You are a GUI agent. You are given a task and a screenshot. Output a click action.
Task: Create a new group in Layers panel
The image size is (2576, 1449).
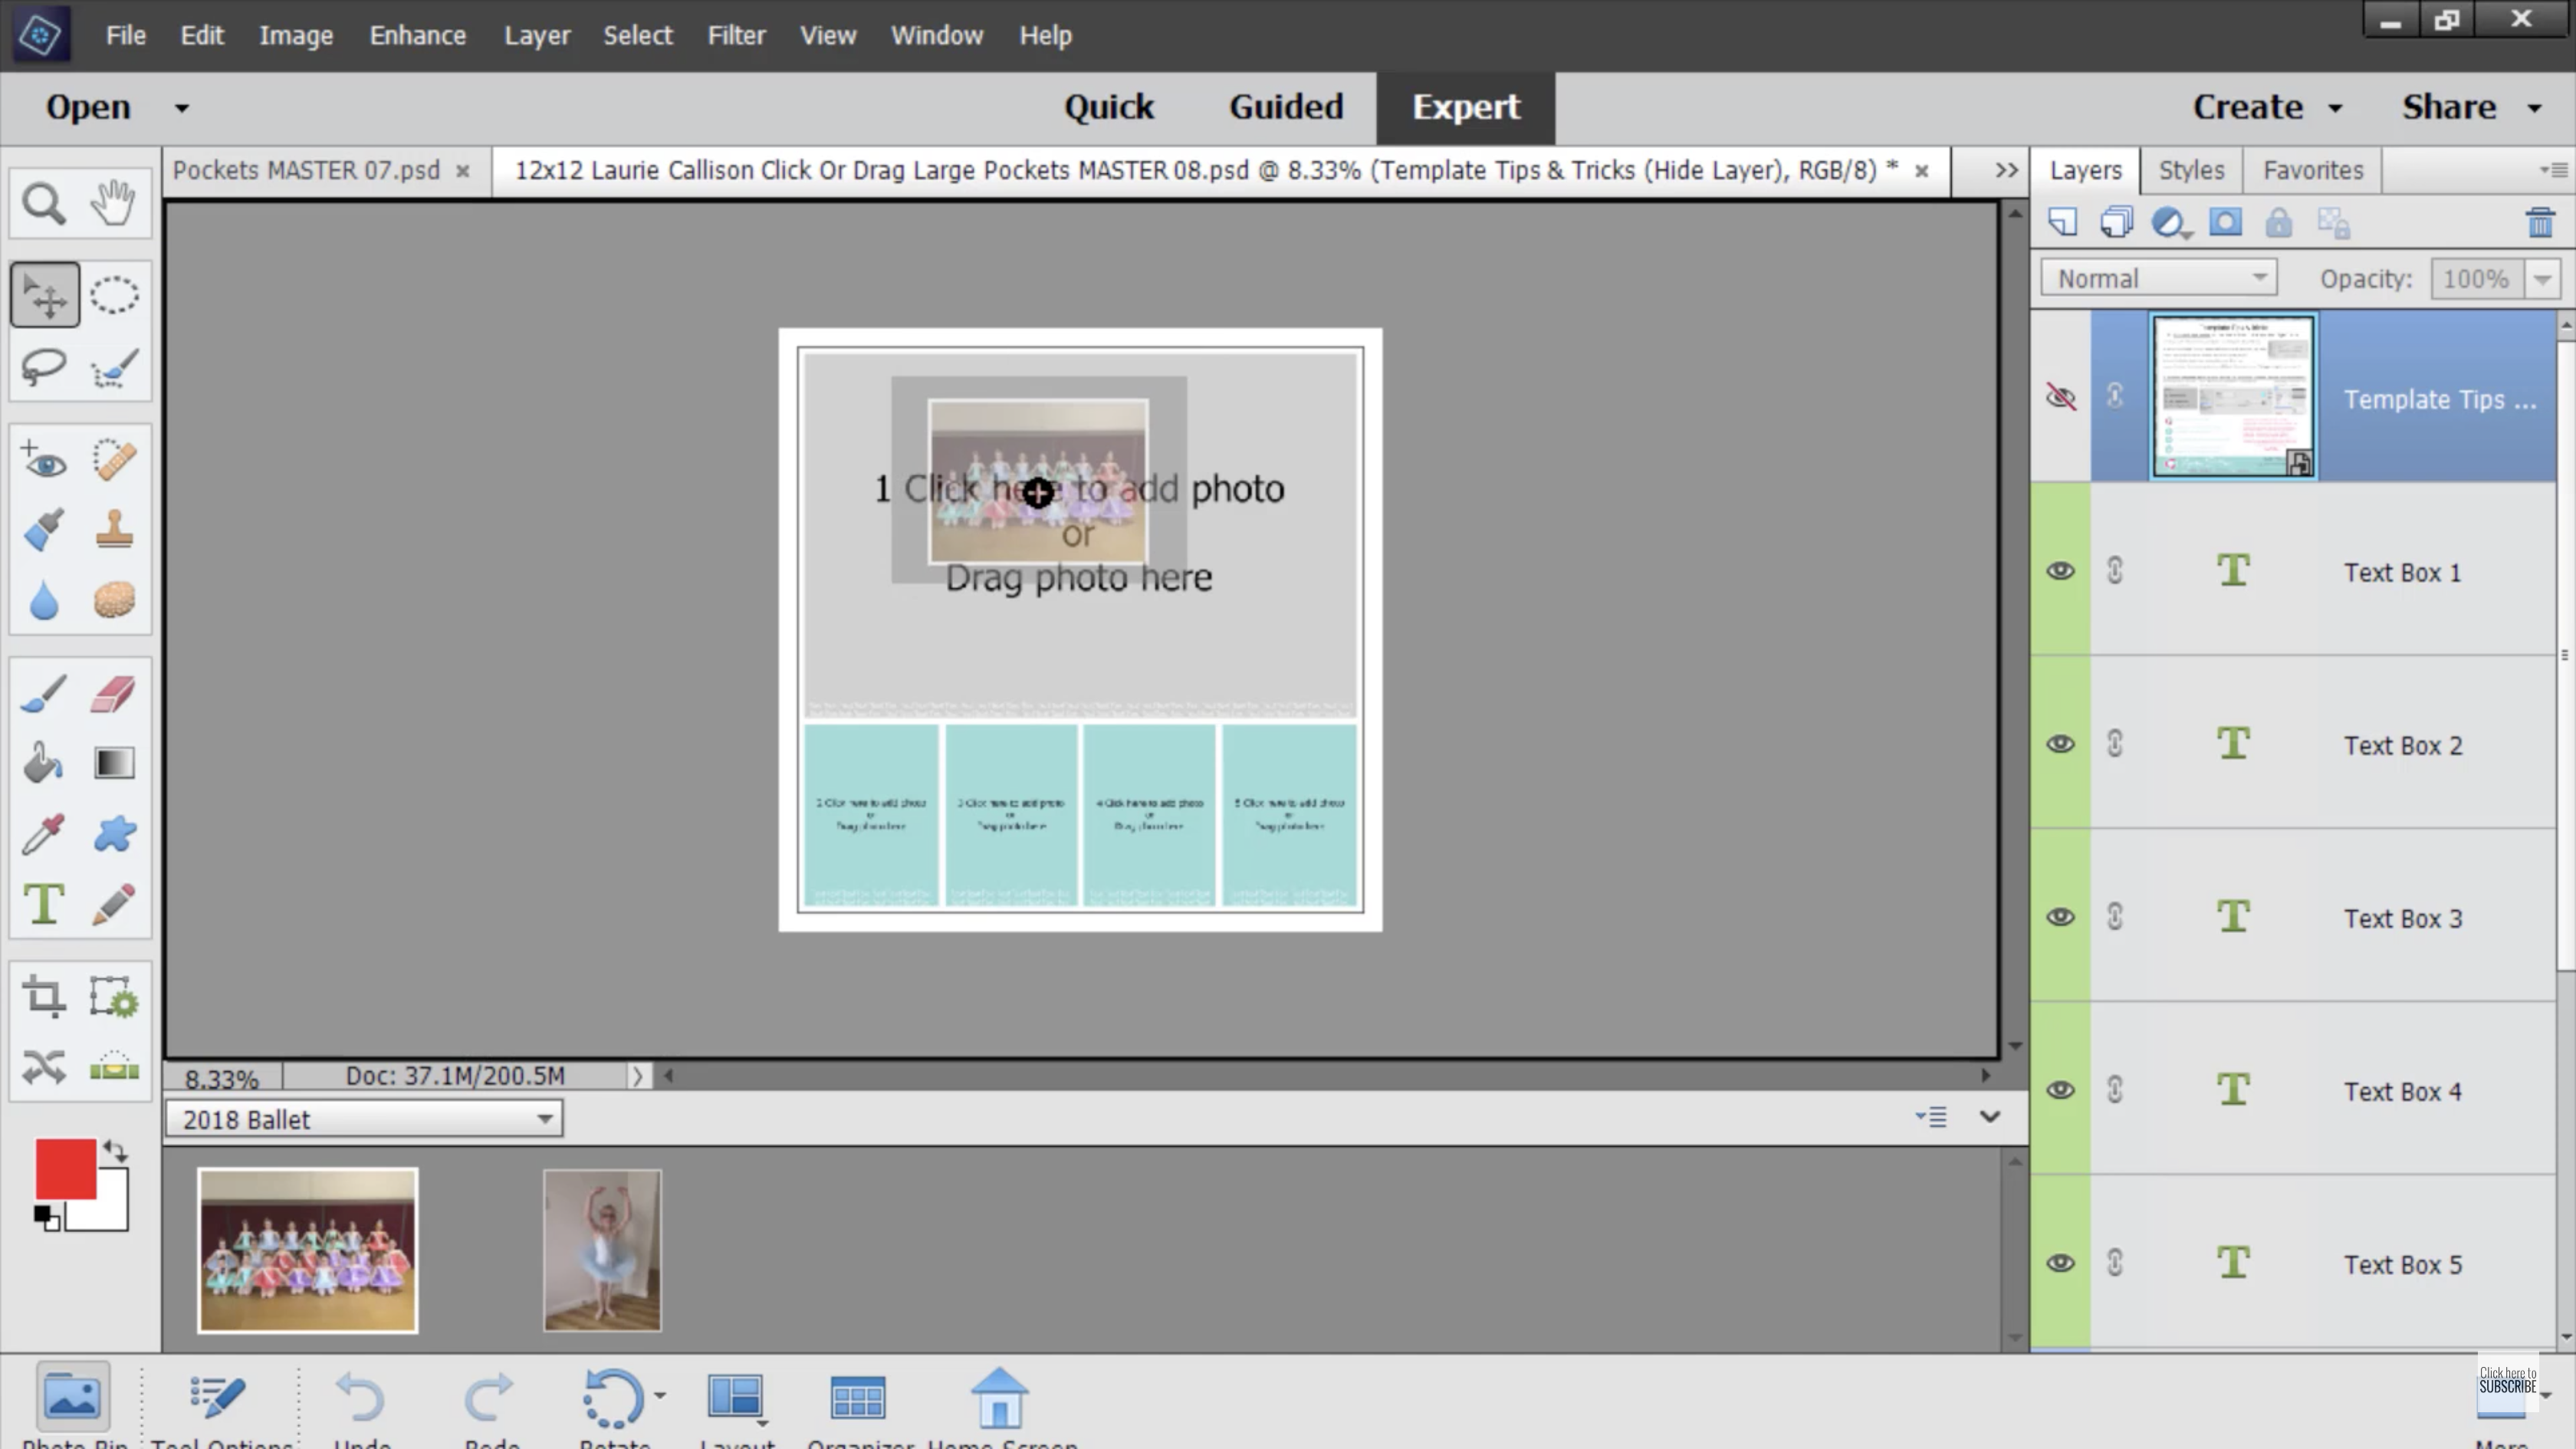2116,222
